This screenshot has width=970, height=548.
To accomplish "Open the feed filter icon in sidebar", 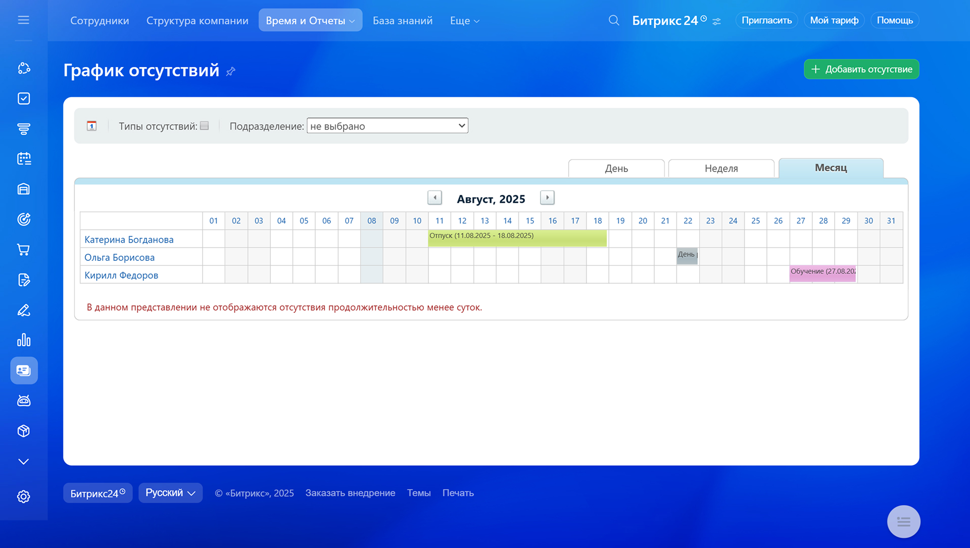I will (24, 129).
